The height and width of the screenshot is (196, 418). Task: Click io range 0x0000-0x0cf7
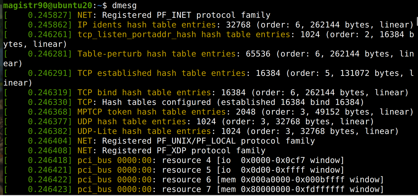273,161
